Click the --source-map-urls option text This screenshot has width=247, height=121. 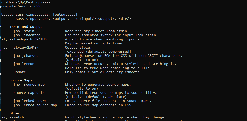tap(27, 93)
